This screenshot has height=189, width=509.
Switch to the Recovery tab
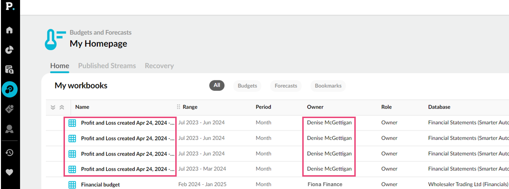(159, 66)
